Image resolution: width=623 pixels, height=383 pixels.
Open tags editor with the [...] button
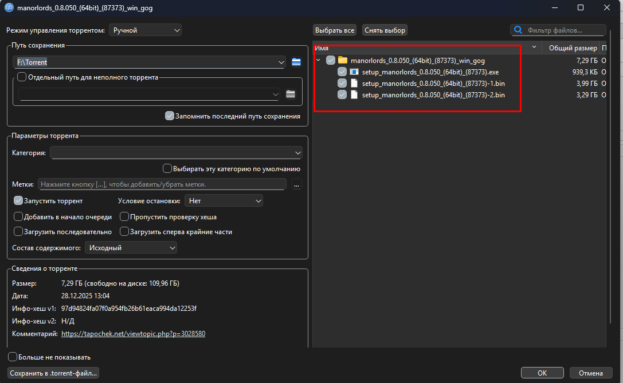296,184
